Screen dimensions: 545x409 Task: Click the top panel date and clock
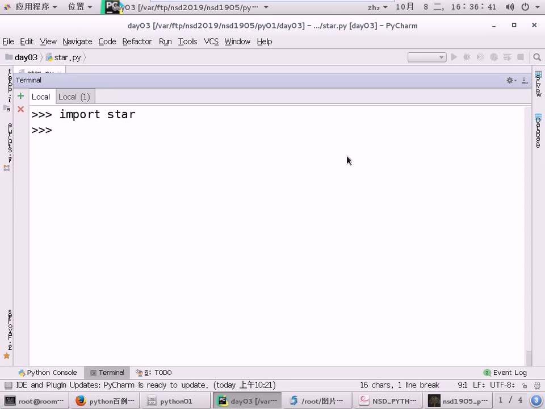[x=446, y=7]
